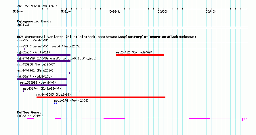Viewport: 256px width, 135px height.
Task: Click the 50920k ruler label
Action: [x=114, y=11]
